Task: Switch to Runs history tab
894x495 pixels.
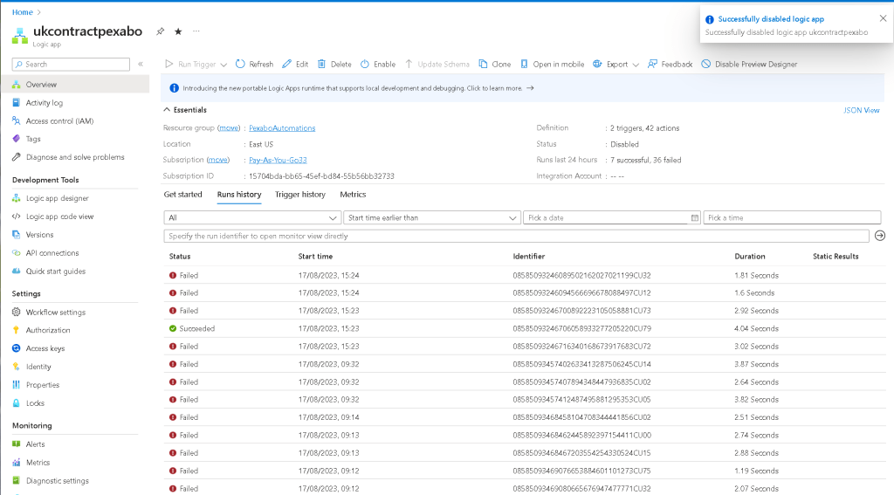Action: 239,195
